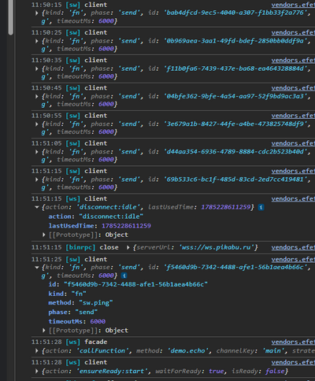Expand log object with id 69b533c6
Screen dimensions: 315x381
click(37, 179)
